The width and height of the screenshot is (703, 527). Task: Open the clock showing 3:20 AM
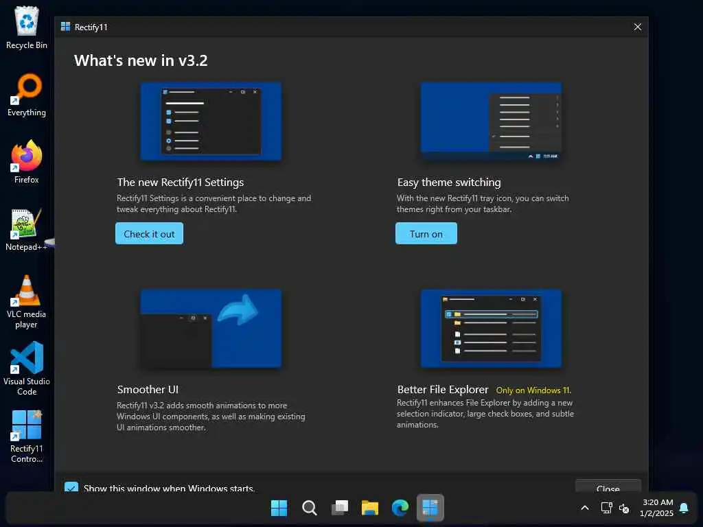657,508
